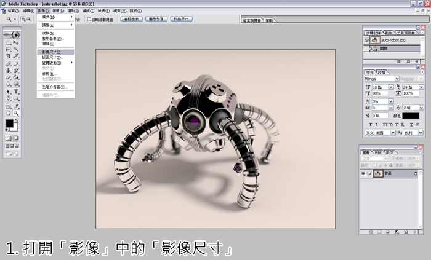Expand the 調整 submenu
Image resolution: width=431 pixels, height=260 pixels.
coord(56,25)
